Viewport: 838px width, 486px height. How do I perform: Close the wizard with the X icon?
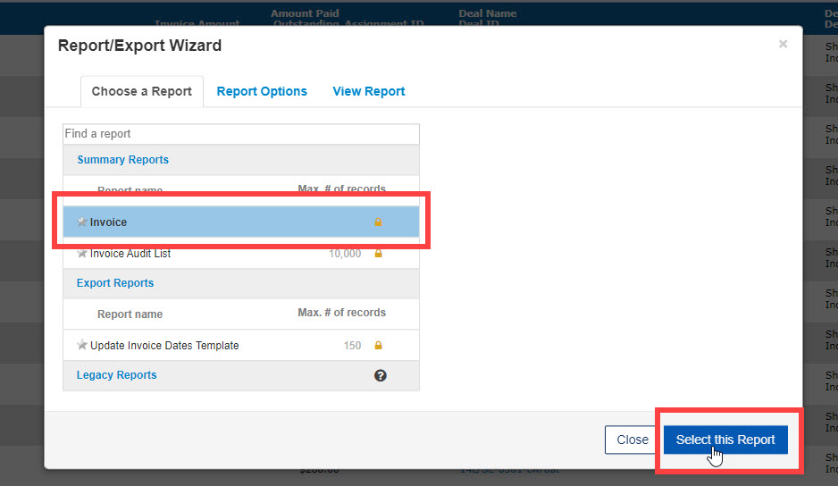(783, 44)
